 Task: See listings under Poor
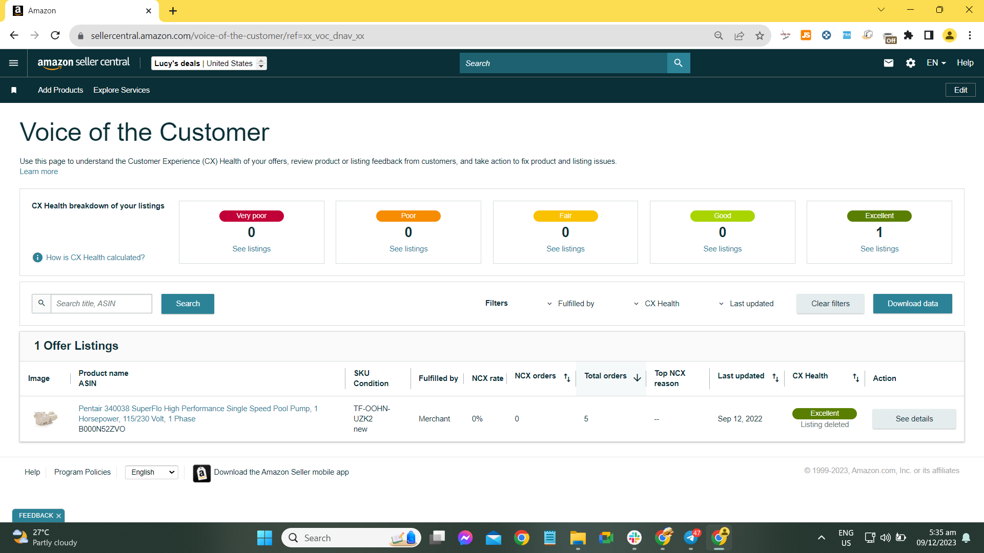[x=408, y=249]
